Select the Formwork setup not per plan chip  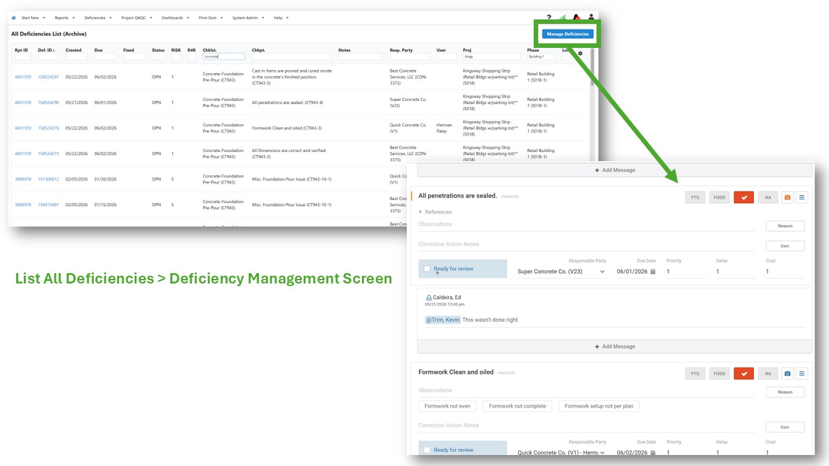599,406
